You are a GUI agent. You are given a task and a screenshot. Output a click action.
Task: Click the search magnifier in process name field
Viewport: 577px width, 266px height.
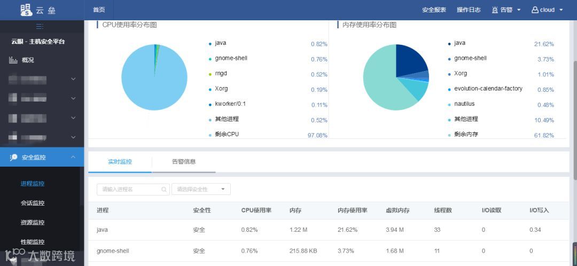tap(164, 190)
